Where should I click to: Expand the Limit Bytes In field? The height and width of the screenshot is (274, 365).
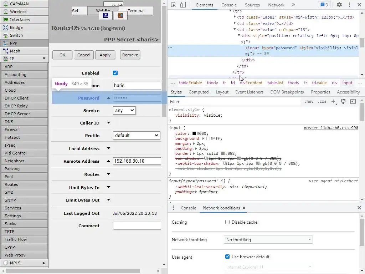(x=108, y=187)
